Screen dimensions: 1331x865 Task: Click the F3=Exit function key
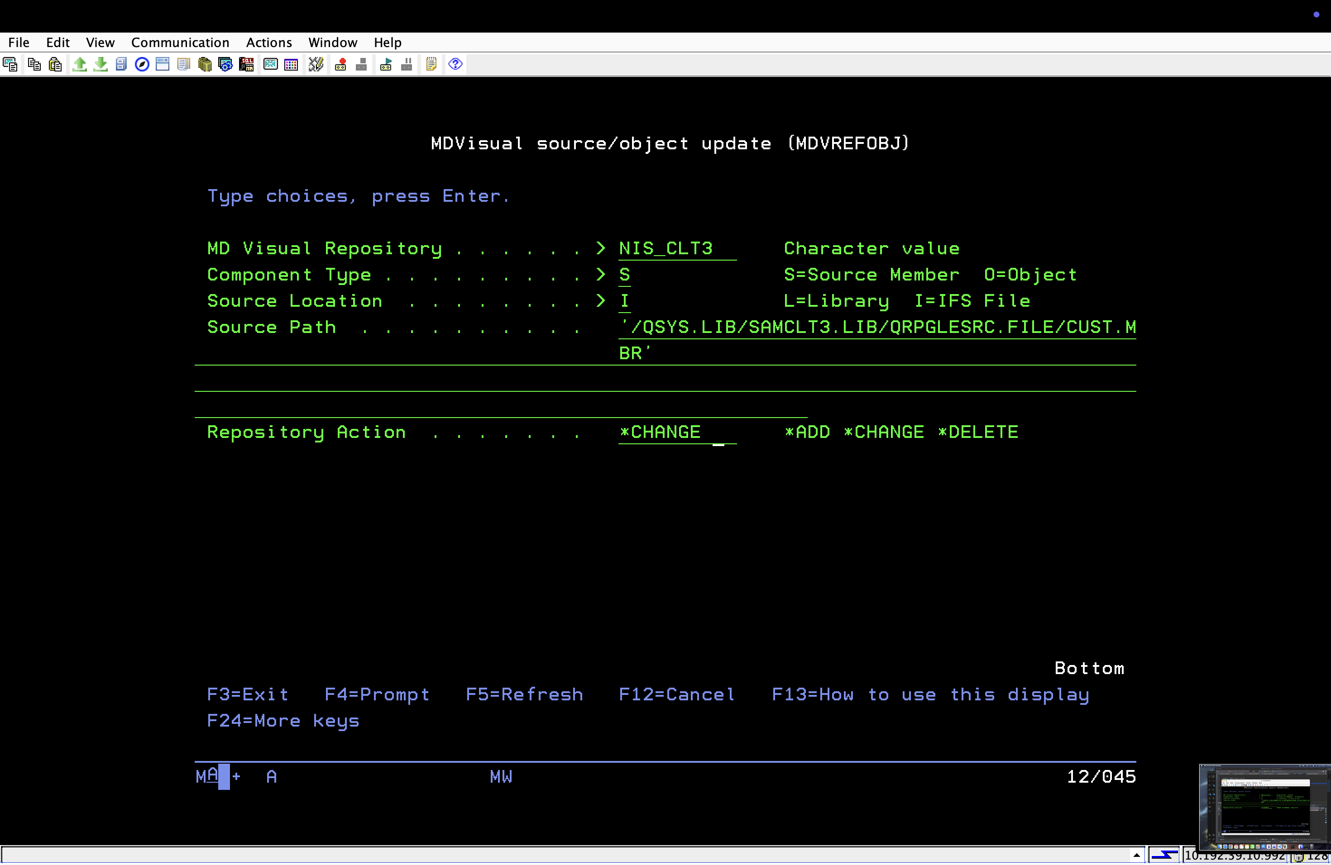(248, 695)
